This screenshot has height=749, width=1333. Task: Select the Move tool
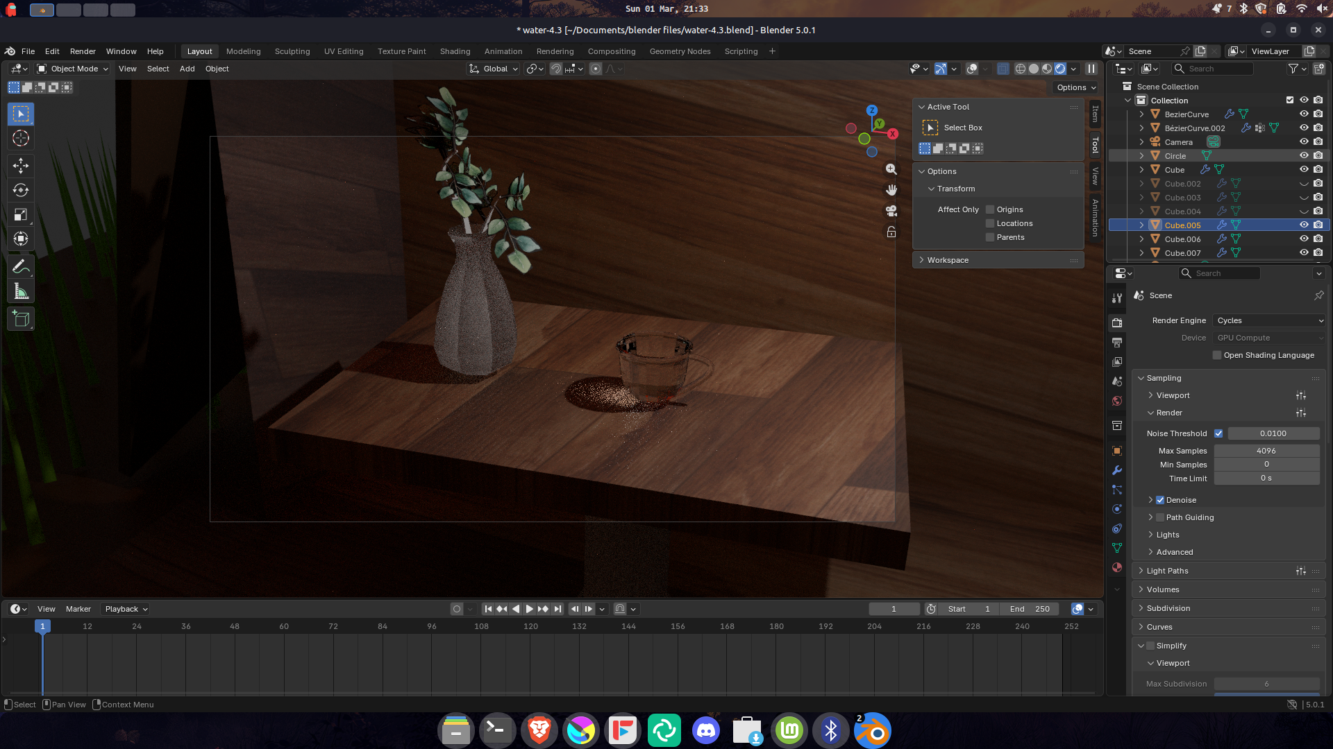point(21,166)
